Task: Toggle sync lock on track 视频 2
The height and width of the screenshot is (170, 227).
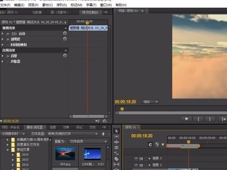Action: [141, 165]
